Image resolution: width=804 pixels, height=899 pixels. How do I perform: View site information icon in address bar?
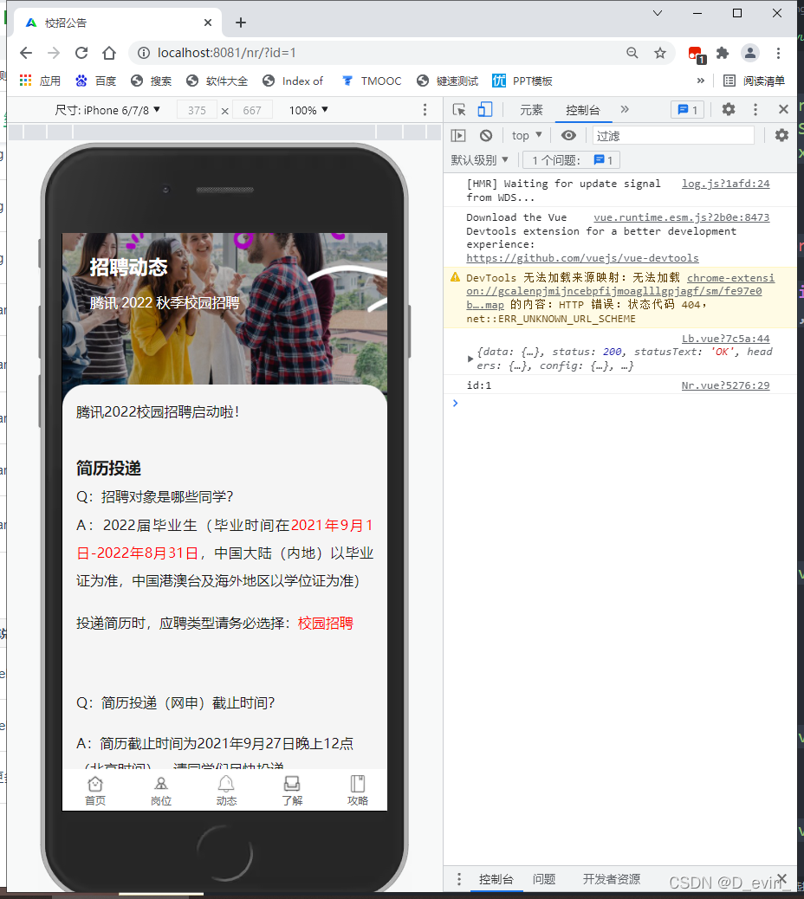pyautogui.click(x=143, y=53)
